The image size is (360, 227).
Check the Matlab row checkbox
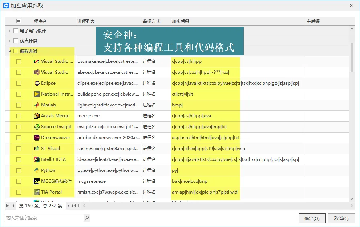point(19,105)
